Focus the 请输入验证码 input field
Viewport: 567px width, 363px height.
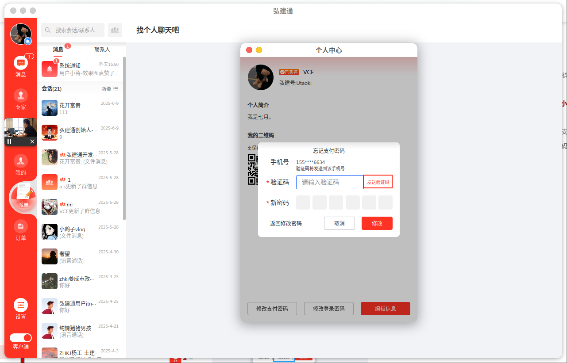[x=330, y=182]
